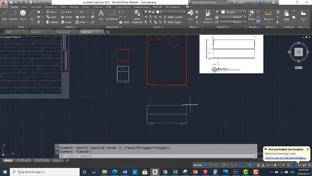Select the Dimension tool
The height and width of the screenshot is (176, 312).
pos(112,15)
